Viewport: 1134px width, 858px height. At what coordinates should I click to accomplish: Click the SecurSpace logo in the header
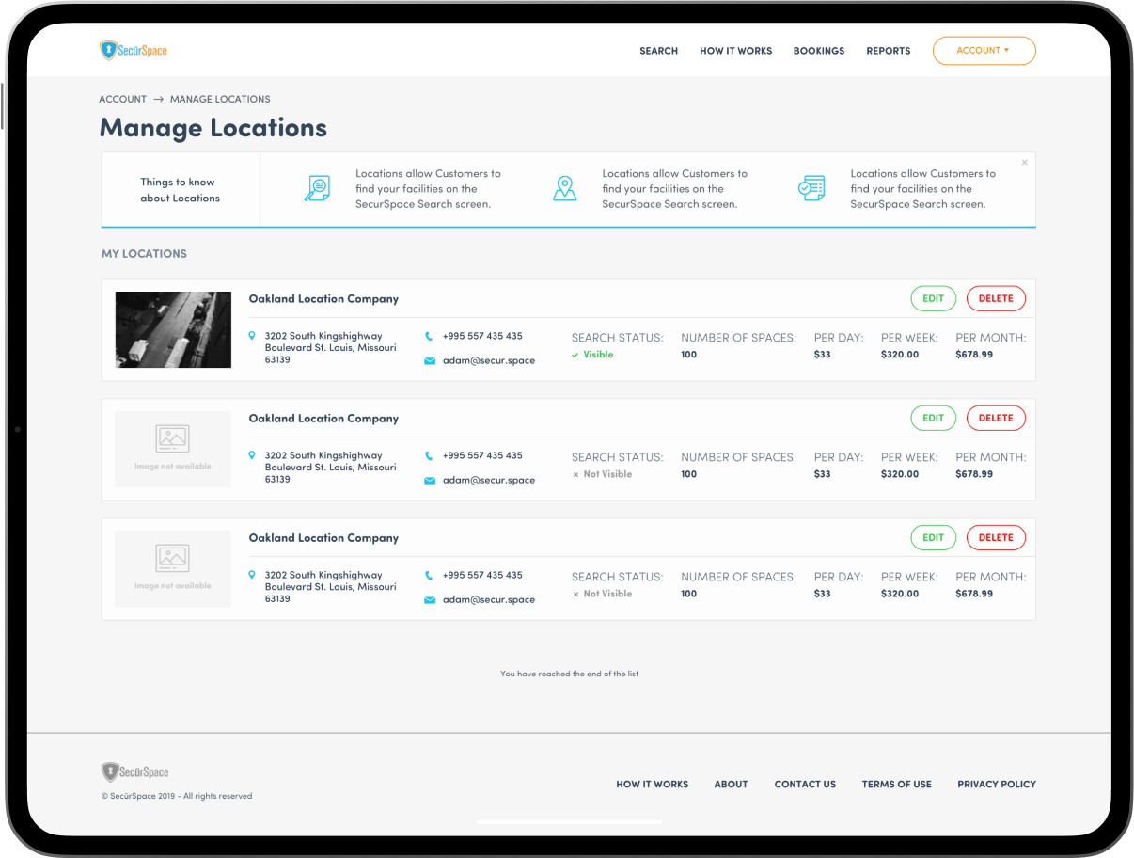click(x=134, y=51)
